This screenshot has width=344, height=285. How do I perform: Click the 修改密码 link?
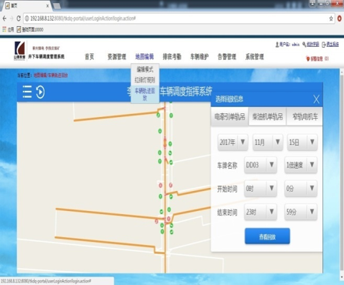coord(313,45)
